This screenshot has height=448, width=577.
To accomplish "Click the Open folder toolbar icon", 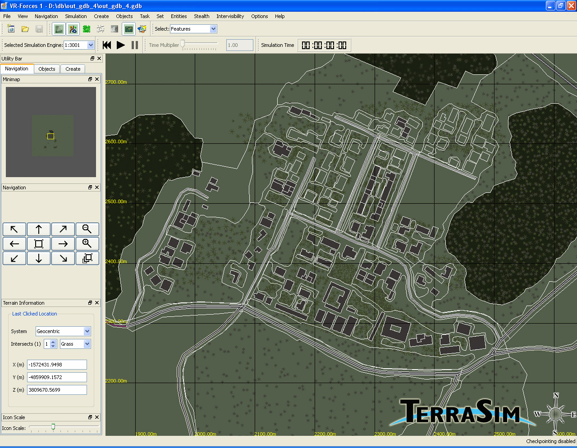I will pyautogui.click(x=25, y=29).
